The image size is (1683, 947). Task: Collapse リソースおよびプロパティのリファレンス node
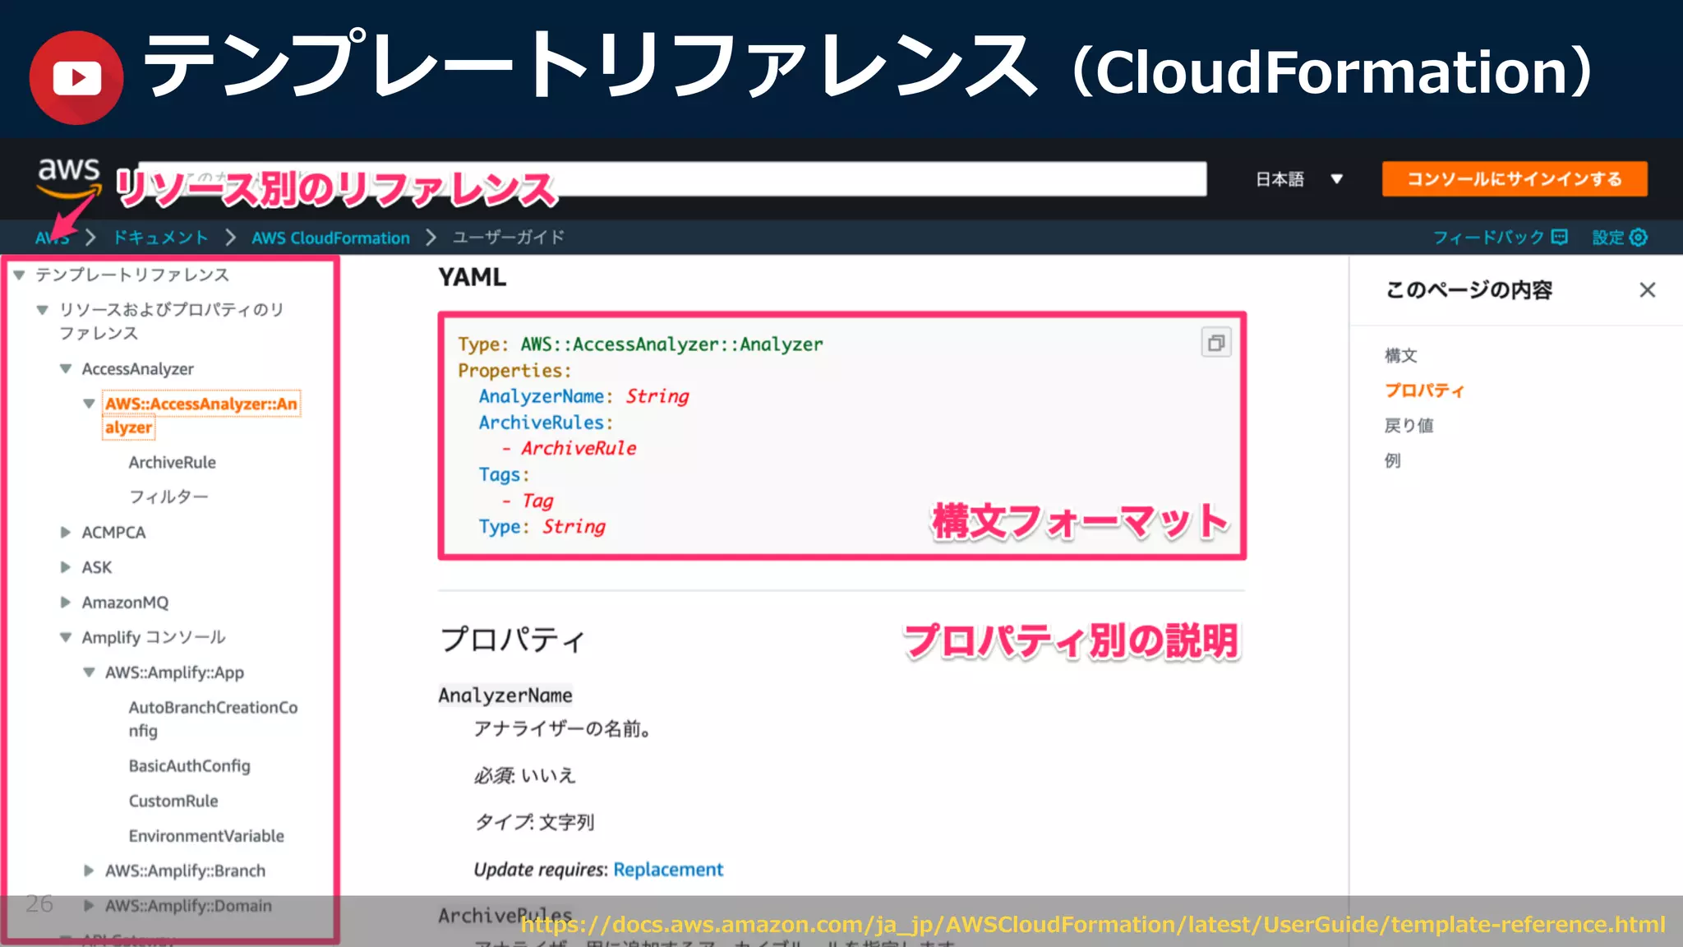(42, 310)
